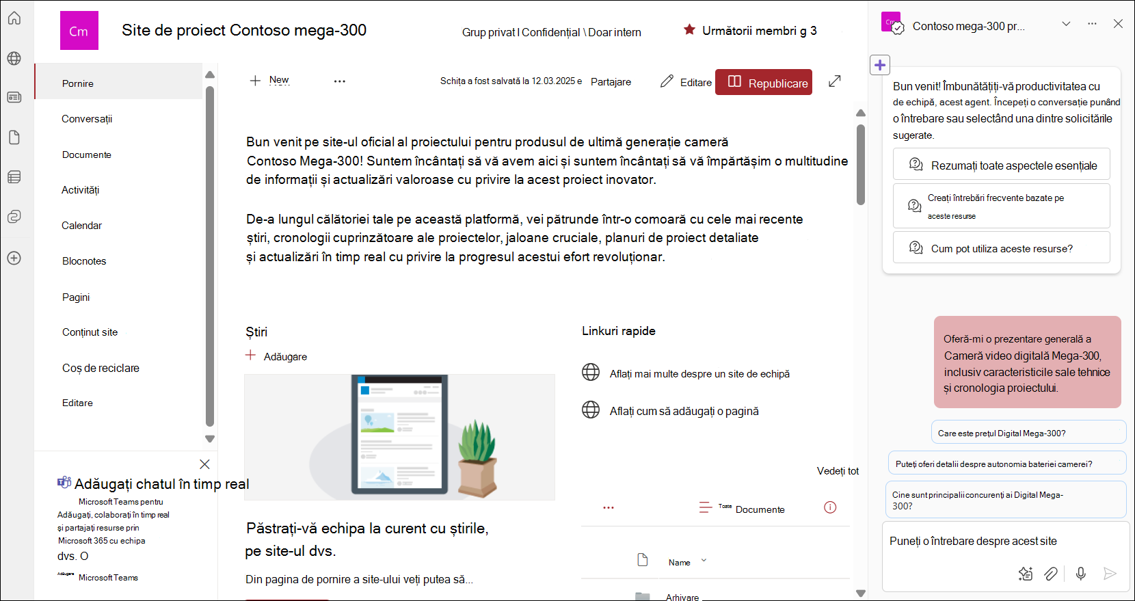Screen dimensions: 1135x601
Task: Open Pagini in site navigation
Action: (x=76, y=297)
